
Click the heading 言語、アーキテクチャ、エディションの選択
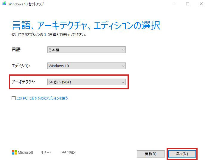(x=86, y=25)
